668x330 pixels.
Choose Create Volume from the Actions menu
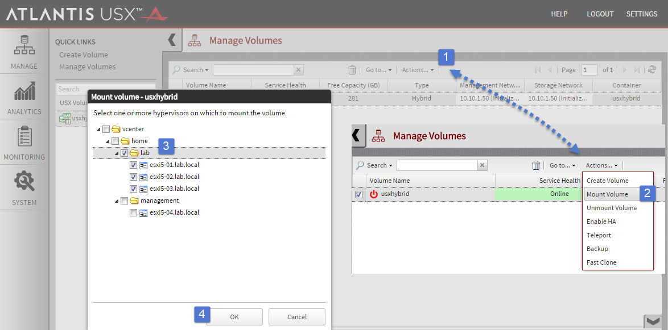608,181
